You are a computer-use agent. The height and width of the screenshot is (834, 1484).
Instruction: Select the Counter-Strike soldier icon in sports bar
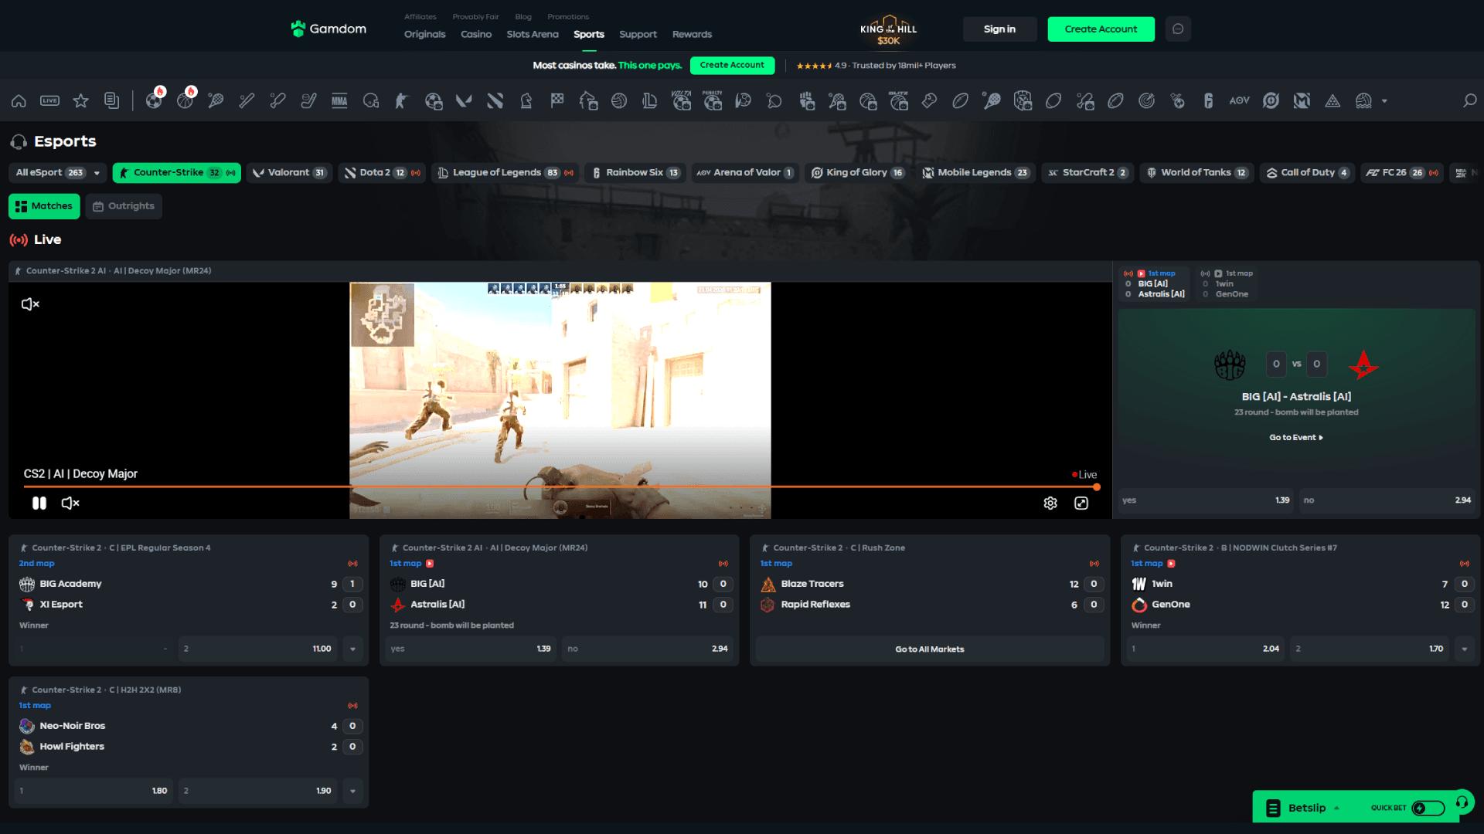pos(401,101)
